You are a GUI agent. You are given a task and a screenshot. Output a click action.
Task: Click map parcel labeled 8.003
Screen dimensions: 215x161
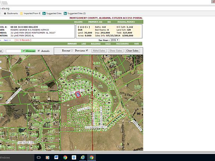[x=44, y=87]
